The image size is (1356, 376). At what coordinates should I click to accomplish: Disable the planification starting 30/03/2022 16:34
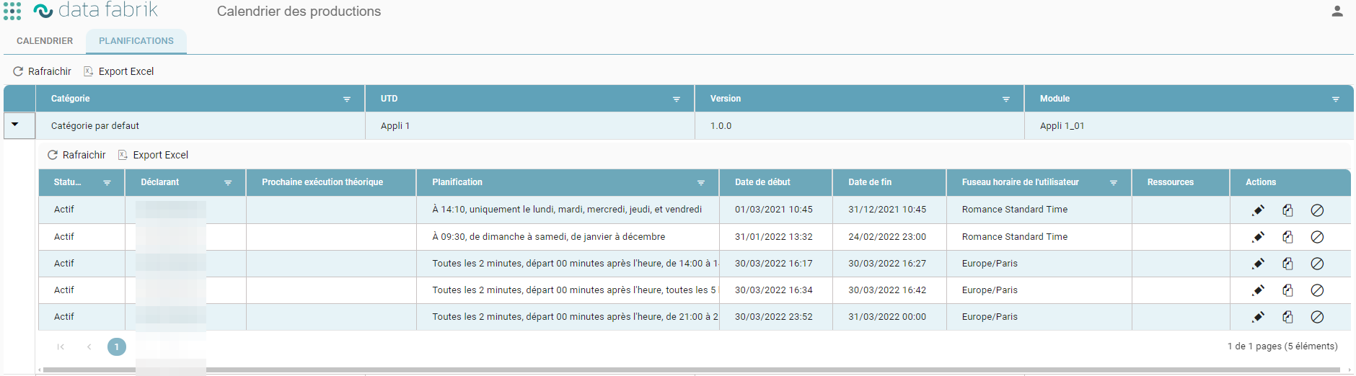(1317, 290)
